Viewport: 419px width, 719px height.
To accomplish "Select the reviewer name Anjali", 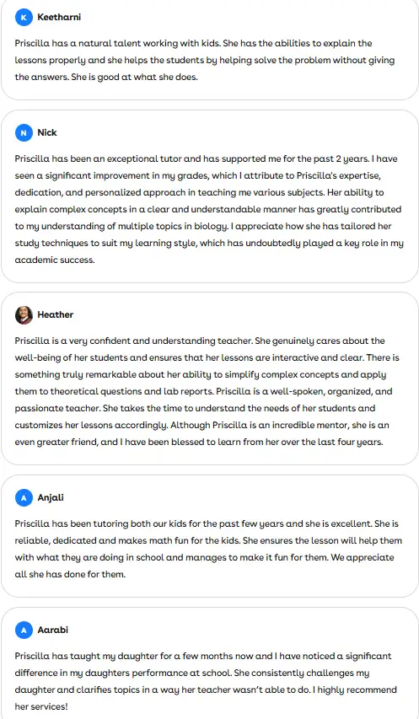I will [51, 497].
